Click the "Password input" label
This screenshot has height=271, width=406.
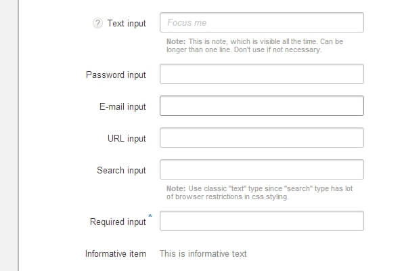[116, 75]
